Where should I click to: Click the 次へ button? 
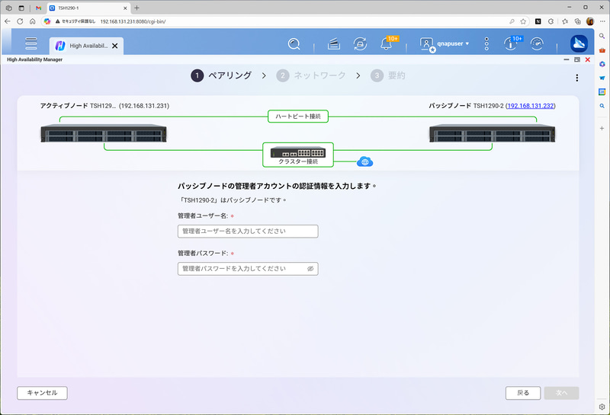click(x=561, y=393)
